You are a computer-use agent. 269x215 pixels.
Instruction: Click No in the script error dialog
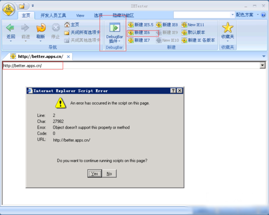[109, 174]
